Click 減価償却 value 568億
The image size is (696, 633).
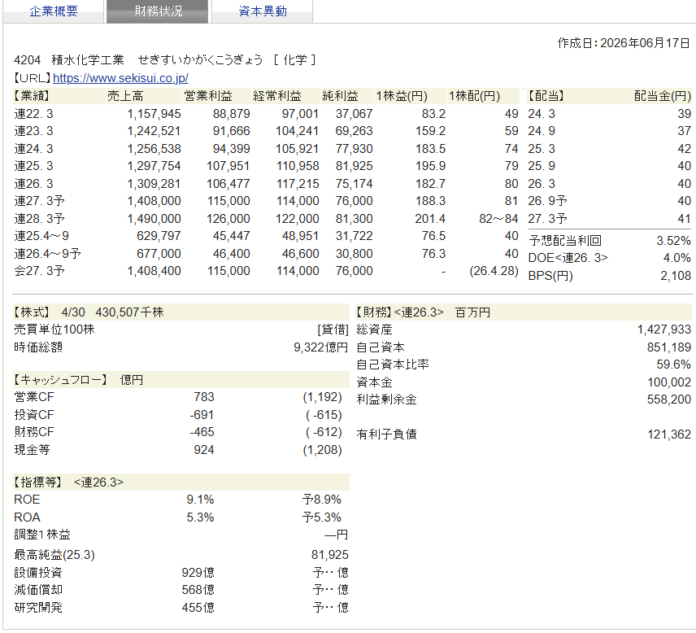click(x=198, y=590)
